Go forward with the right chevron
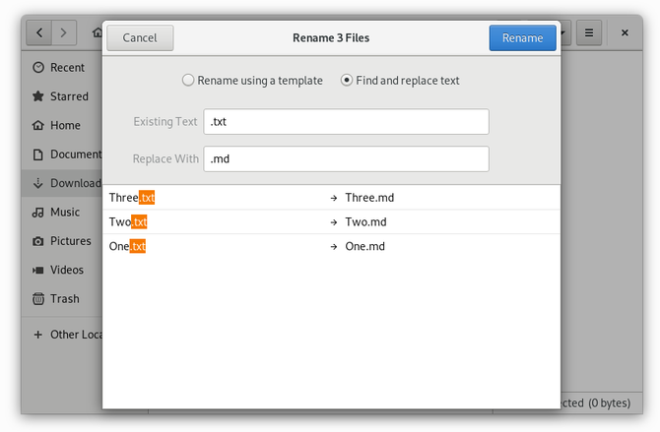660x432 pixels. coord(64,32)
